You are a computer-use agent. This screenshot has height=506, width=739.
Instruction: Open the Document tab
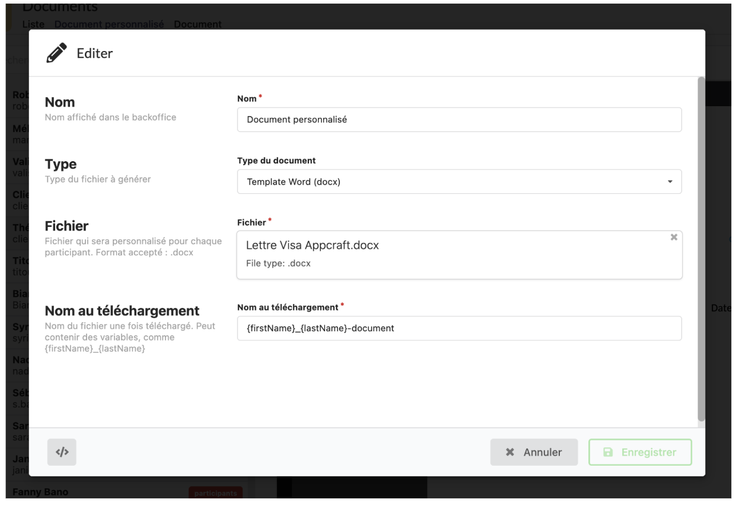click(198, 24)
